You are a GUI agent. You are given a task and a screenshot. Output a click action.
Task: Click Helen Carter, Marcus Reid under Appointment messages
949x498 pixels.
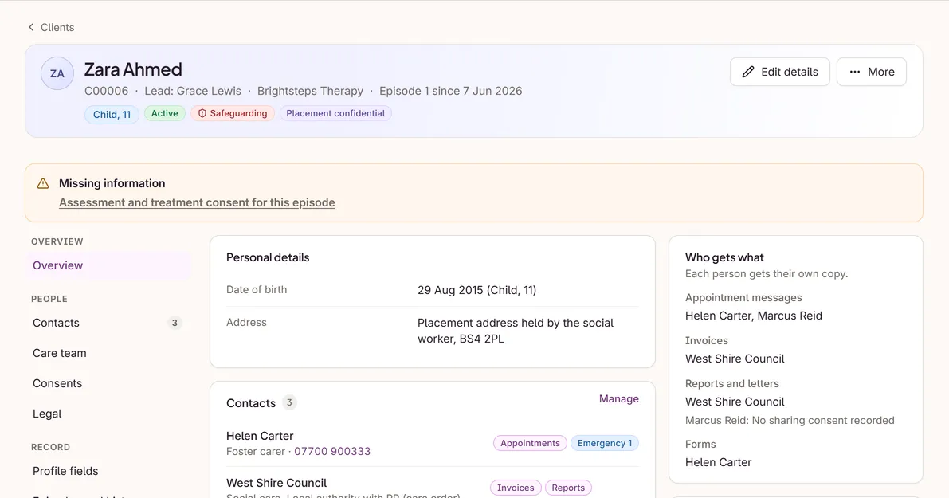[x=754, y=316]
